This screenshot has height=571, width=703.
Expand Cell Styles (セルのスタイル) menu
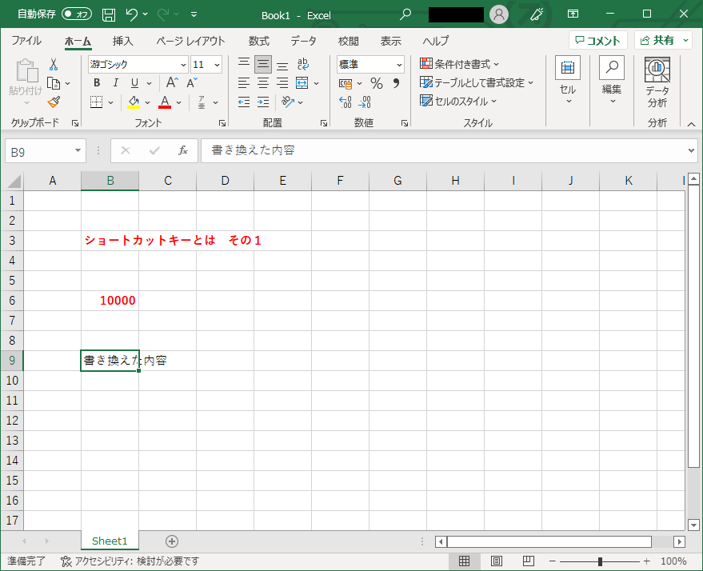click(458, 102)
